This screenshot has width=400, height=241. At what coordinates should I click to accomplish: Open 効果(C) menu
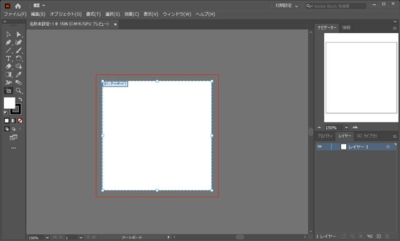(132, 14)
